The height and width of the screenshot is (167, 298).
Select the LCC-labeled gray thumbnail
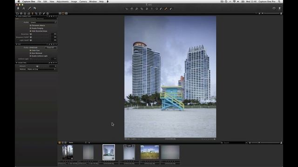click(129, 152)
